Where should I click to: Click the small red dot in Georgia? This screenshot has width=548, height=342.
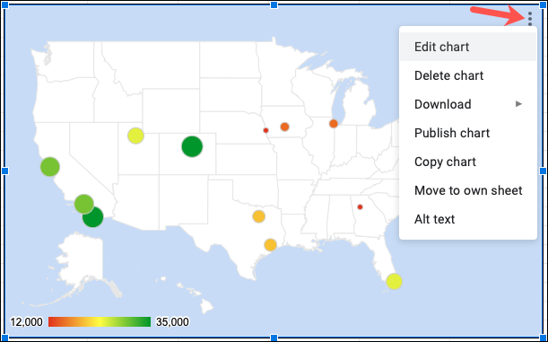click(x=360, y=207)
